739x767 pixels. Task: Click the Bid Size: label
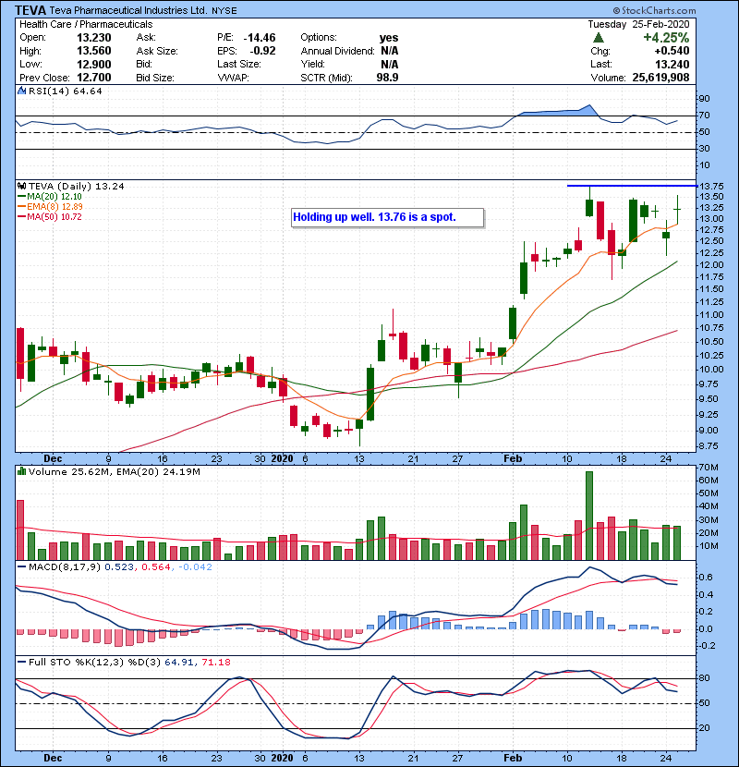[155, 78]
